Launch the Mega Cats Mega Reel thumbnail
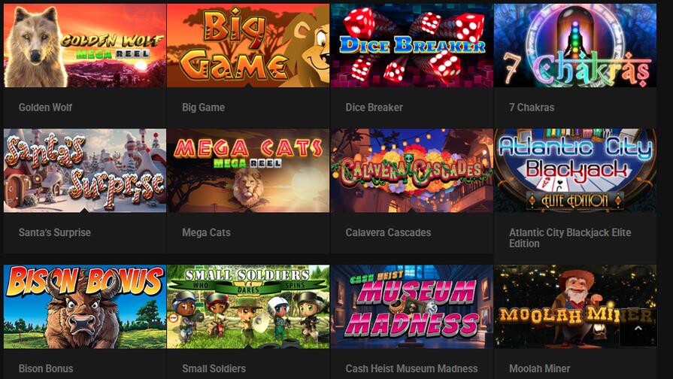The width and height of the screenshot is (673, 379). (x=248, y=171)
